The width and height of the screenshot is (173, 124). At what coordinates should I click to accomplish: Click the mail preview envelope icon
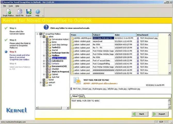pyautogui.click(x=77, y=81)
